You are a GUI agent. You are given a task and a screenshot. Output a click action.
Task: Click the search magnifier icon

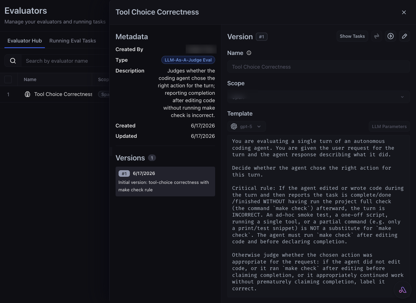click(13, 61)
